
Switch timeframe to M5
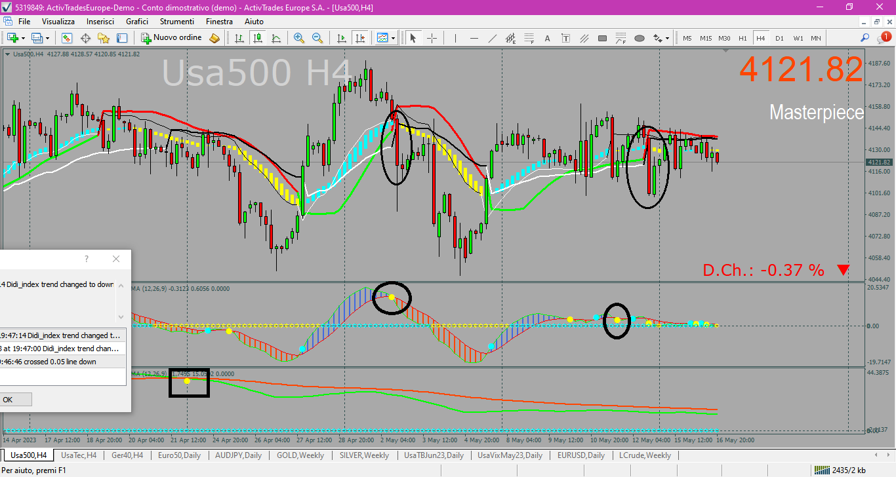[687, 38]
